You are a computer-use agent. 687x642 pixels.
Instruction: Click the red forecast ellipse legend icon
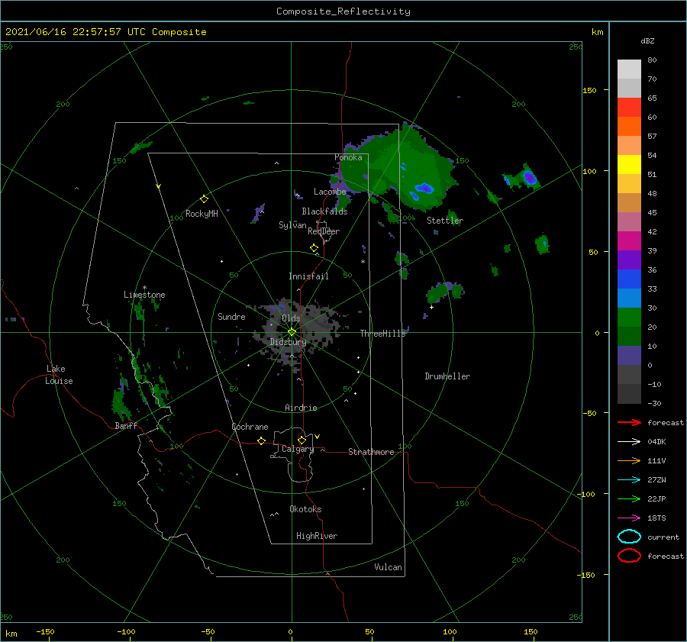pos(629,556)
